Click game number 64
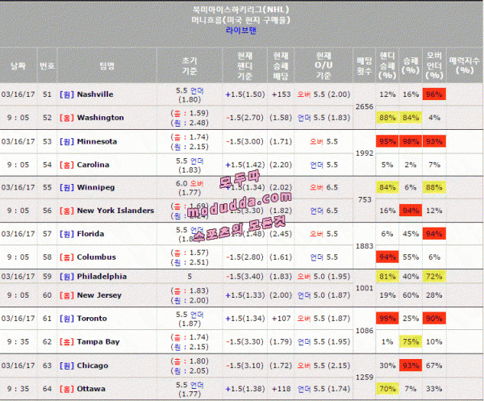The width and height of the screenshot is (484, 401). pyautogui.click(x=47, y=389)
